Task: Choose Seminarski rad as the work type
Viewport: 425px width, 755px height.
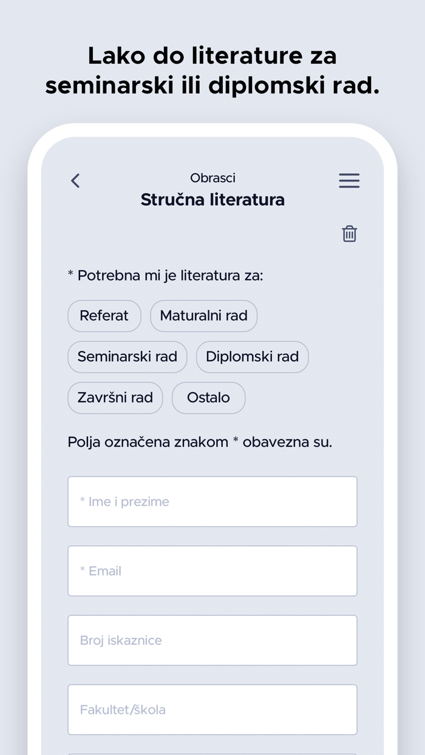Action: click(127, 357)
